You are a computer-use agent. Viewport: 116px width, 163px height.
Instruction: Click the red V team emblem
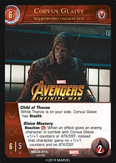click(101, 15)
